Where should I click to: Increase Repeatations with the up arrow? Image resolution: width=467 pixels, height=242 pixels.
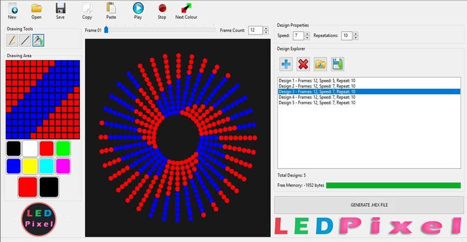[x=355, y=34]
